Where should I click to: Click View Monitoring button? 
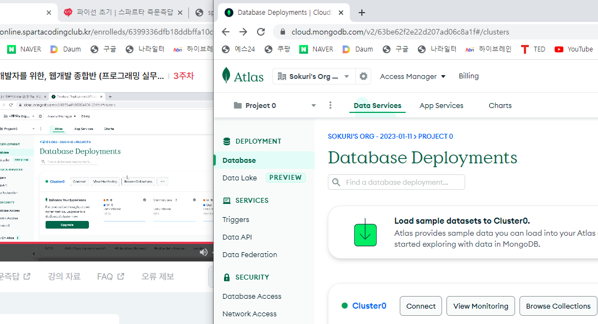(480, 306)
